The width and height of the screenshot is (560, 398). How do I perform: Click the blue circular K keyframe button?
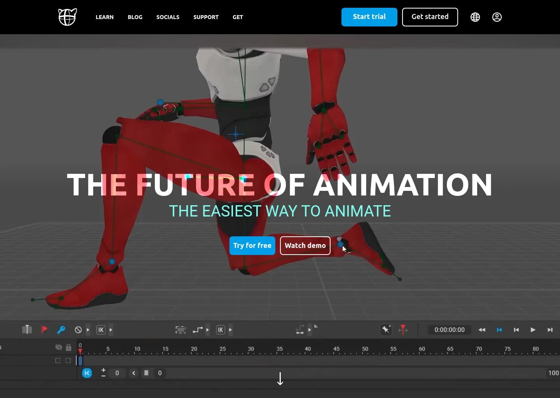[87, 373]
